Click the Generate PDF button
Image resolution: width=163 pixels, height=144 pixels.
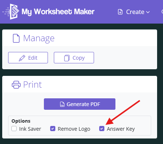80,104
